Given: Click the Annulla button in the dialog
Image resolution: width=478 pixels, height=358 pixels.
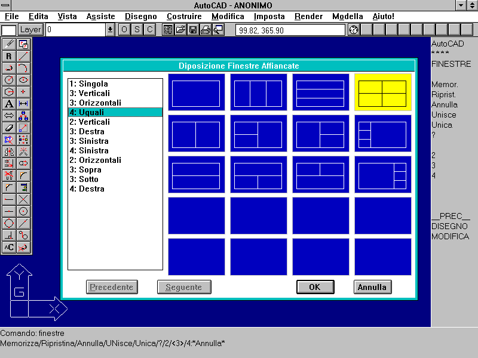Looking at the screenshot, I should click(372, 287).
